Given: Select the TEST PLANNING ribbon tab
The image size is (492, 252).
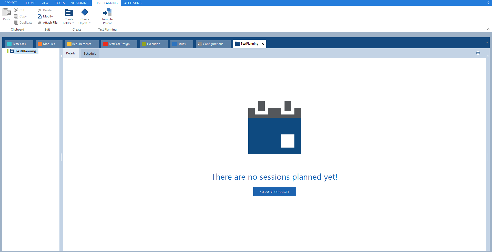Looking at the screenshot, I should tap(106, 3).
